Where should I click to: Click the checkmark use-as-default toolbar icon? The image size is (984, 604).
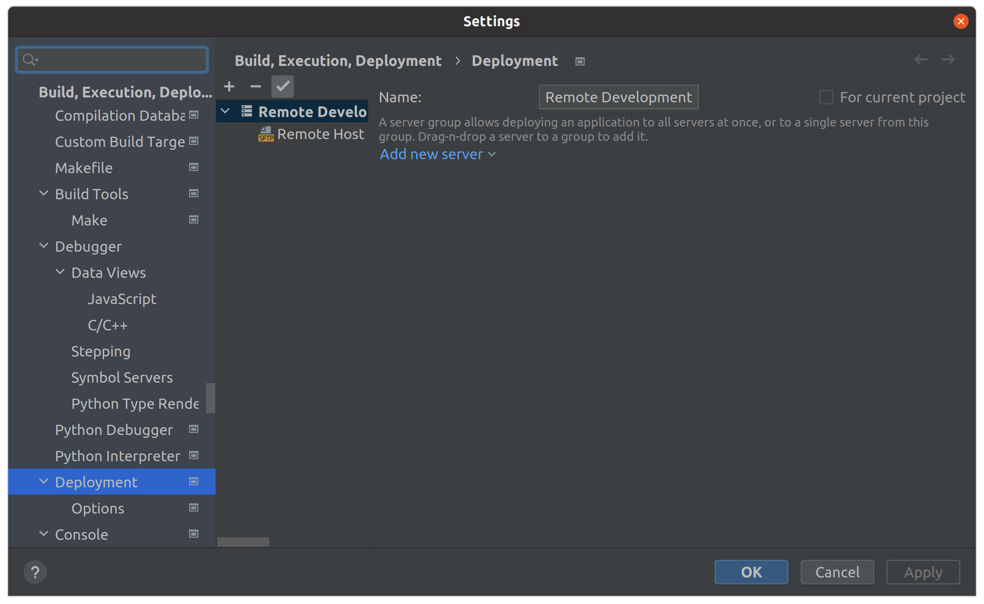click(282, 86)
